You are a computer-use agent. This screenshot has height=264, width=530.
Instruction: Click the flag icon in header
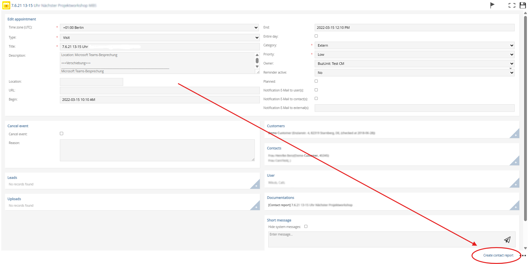[x=492, y=5]
